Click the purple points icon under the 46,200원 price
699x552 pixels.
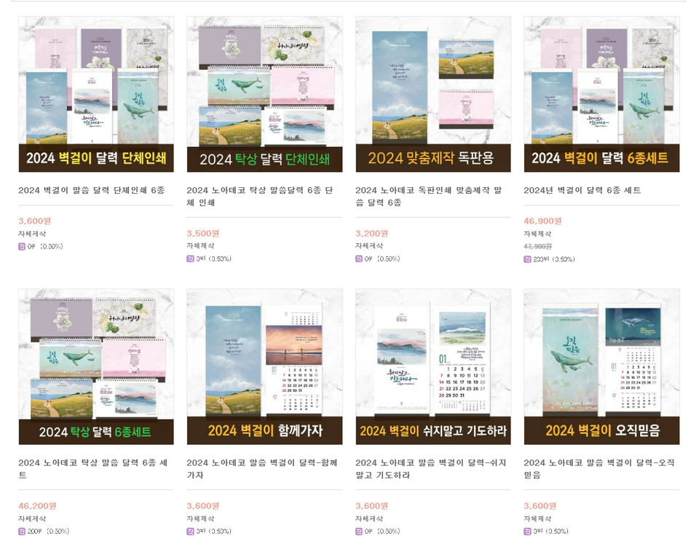point(22,531)
